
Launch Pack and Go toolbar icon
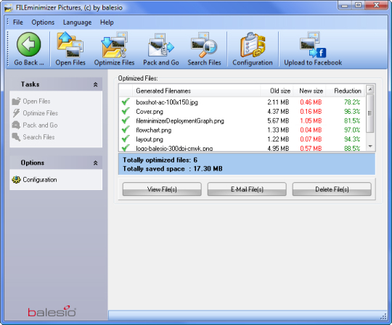[x=161, y=46]
